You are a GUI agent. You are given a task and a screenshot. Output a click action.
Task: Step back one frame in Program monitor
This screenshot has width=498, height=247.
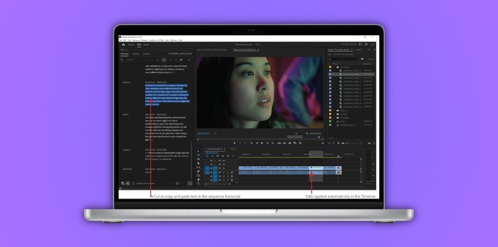coord(257,143)
